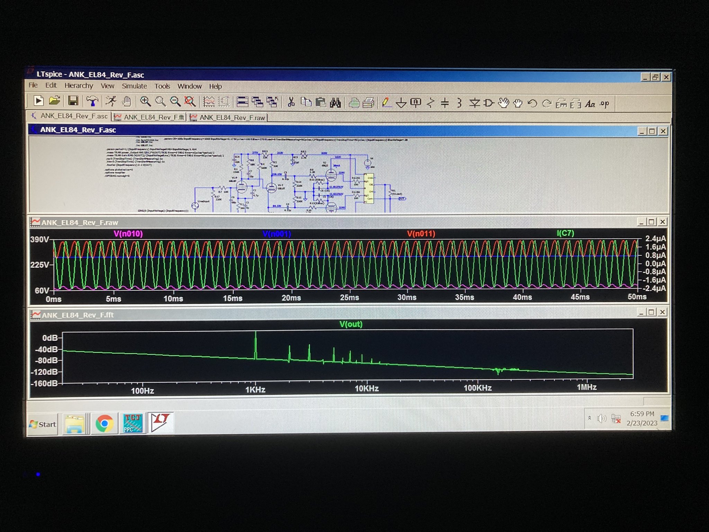Click the Zoom In magnifier icon
Screen dimensions: 709x532
(x=145, y=101)
